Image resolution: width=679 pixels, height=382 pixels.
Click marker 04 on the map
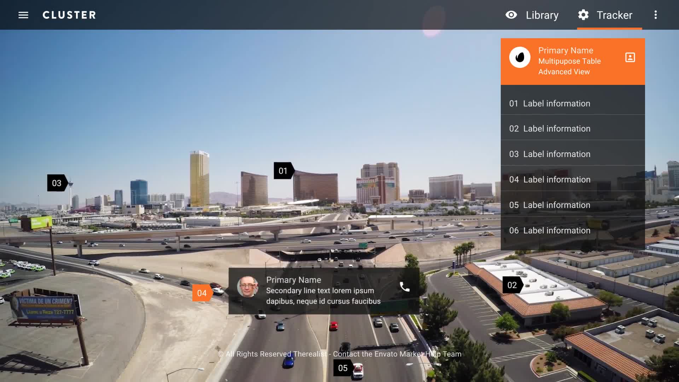(x=202, y=293)
